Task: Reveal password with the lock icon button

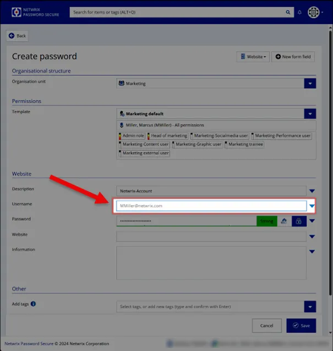Action: [299, 221]
